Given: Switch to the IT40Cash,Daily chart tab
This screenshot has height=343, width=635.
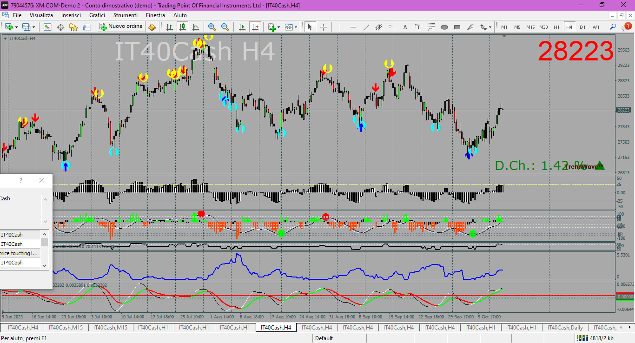Looking at the screenshot, I should [565, 328].
